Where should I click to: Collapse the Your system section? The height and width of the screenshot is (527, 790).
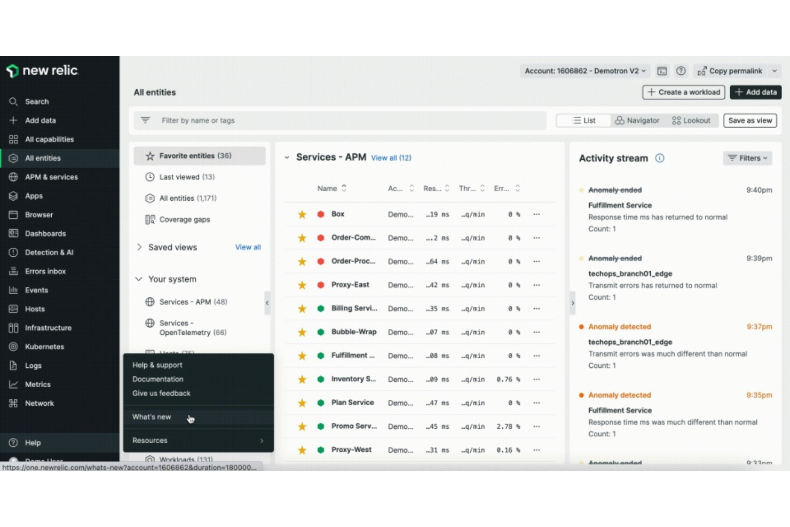139,279
